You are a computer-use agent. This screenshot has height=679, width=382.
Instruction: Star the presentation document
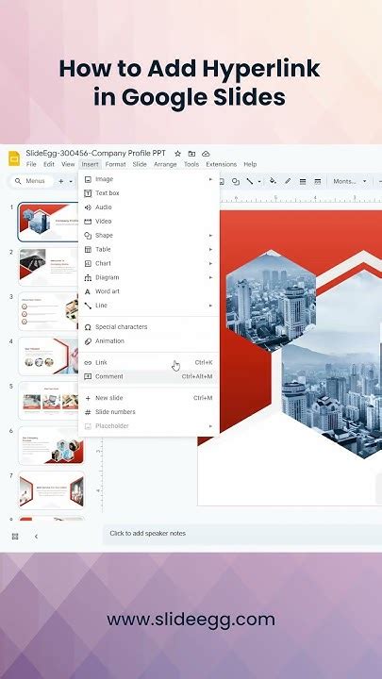point(177,154)
